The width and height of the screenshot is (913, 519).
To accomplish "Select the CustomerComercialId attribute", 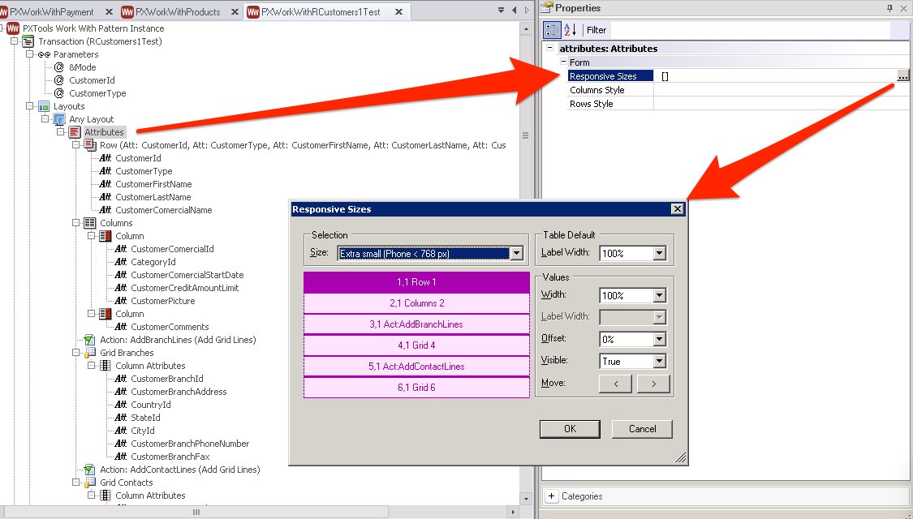I will tap(172, 249).
